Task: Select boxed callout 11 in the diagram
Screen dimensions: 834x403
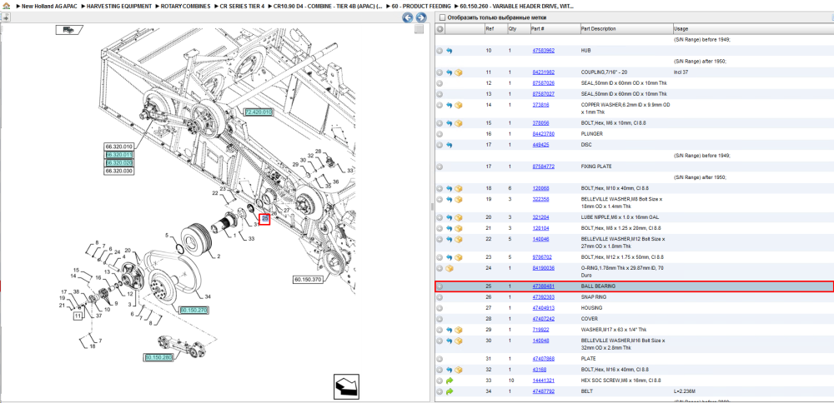Action: (x=78, y=316)
